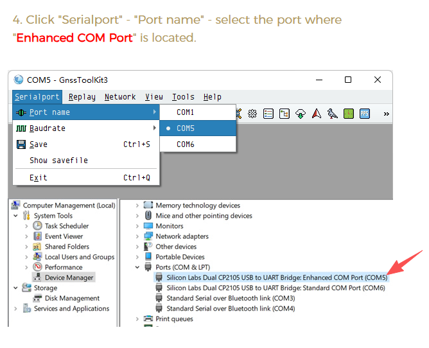This screenshot has width=429, height=348.
Task: Select COM1 port option
Action: click(186, 112)
